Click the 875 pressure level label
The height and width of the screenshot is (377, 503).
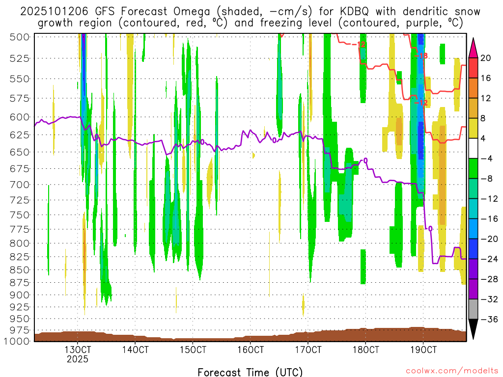click(20, 283)
